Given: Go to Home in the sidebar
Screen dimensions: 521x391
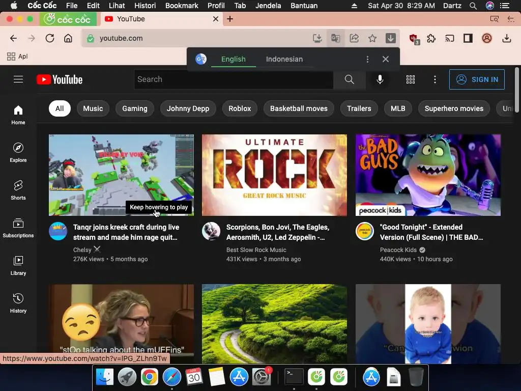Looking at the screenshot, I should pyautogui.click(x=18, y=115).
